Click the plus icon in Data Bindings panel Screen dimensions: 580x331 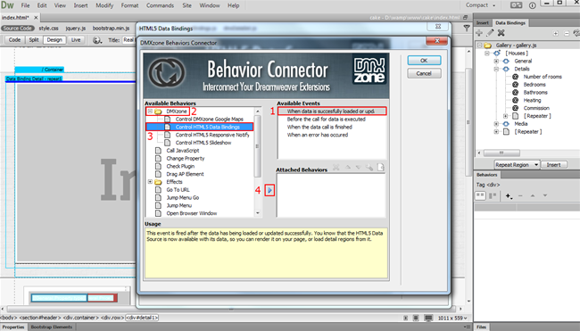[x=479, y=33]
